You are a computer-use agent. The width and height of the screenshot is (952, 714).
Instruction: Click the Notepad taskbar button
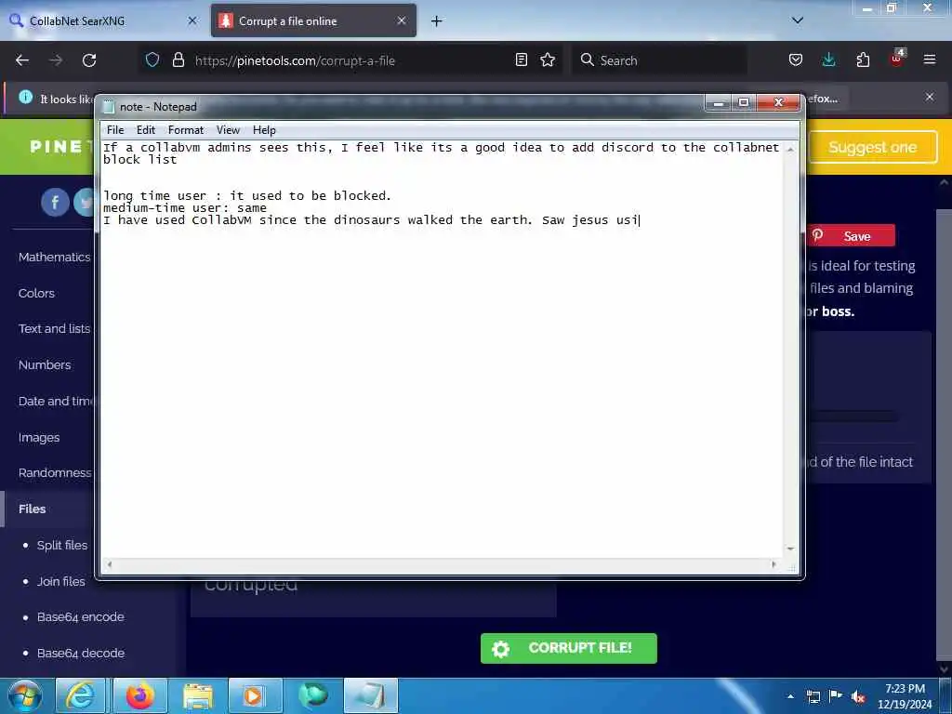(370, 695)
